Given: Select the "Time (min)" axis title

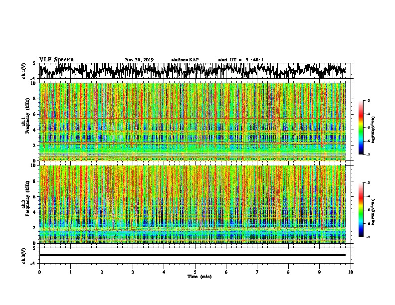Looking at the screenshot, I should 199,277.
